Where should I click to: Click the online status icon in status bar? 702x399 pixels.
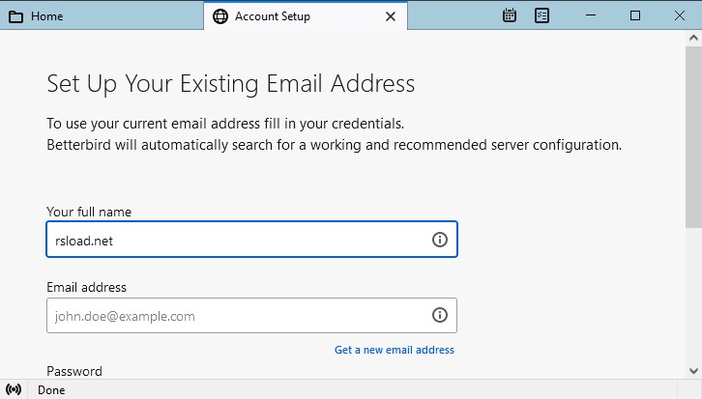coord(14,390)
